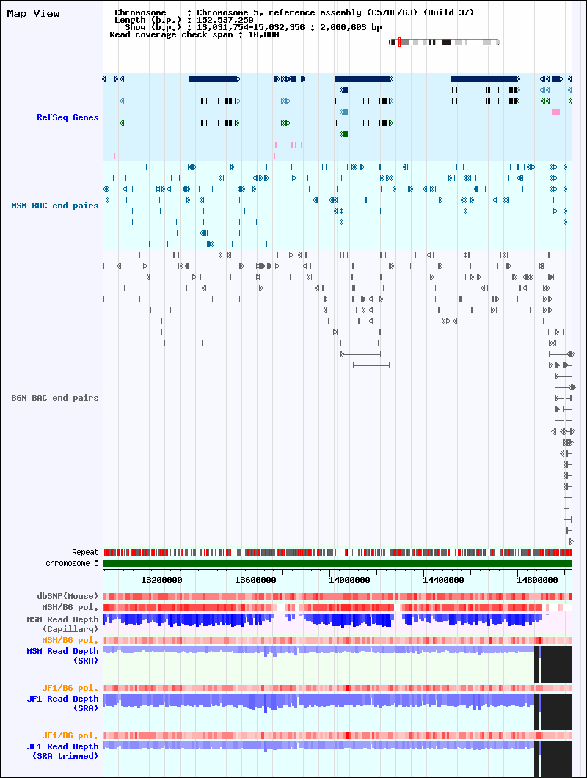Click the gray MSM/B6 pol. label under dbSNP(Mouse)
This screenshot has width=587, height=778.
click(70, 607)
